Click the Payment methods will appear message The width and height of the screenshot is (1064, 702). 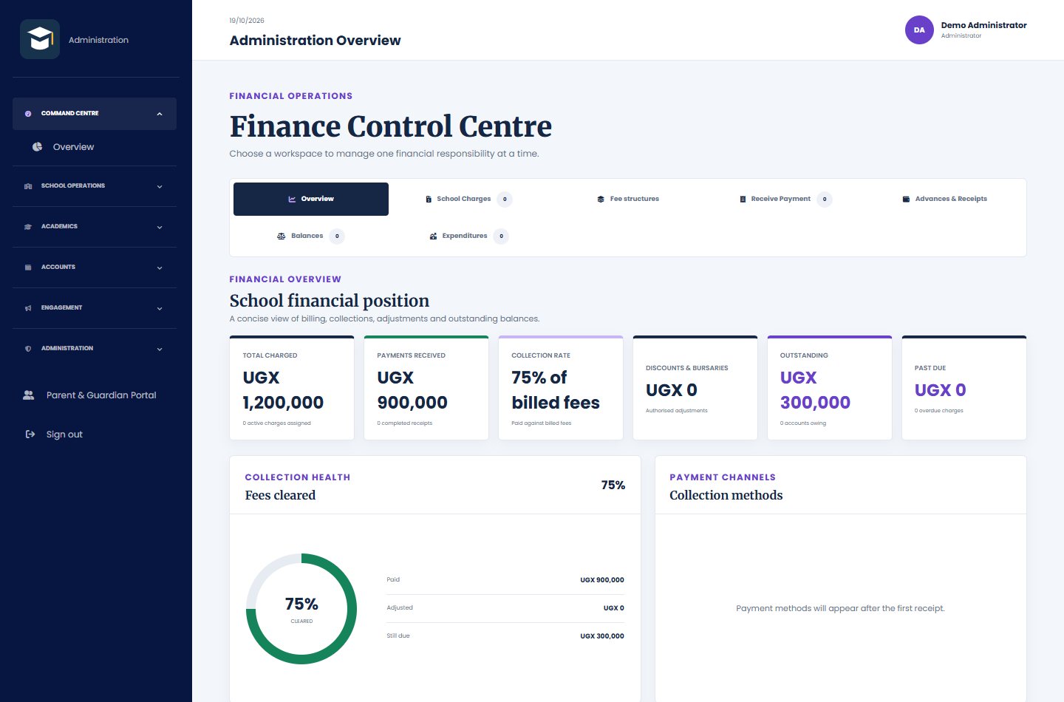coord(840,609)
